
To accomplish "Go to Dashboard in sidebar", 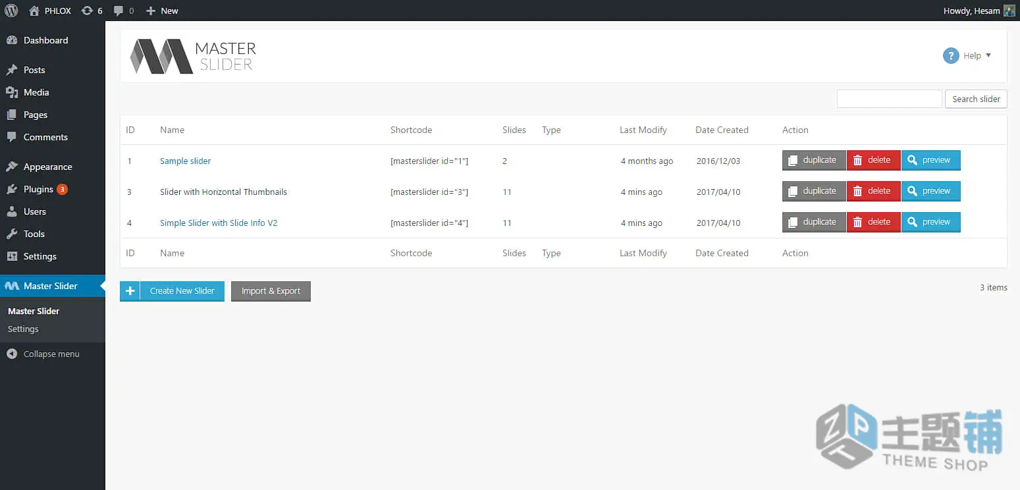I will (x=53, y=40).
